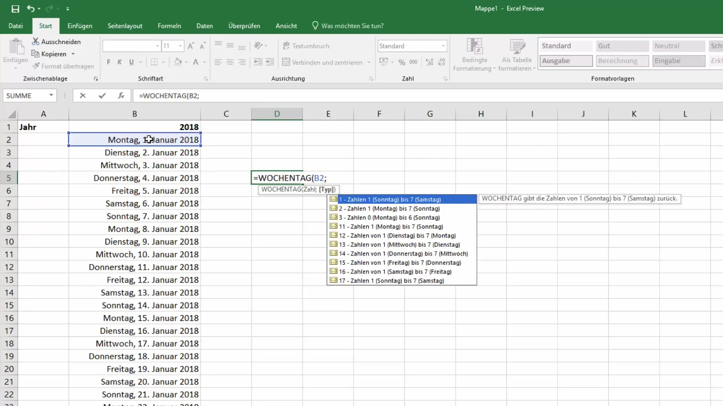The image size is (723, 406).
Task: Click add decimal place icon
Action: click(429, 62)
